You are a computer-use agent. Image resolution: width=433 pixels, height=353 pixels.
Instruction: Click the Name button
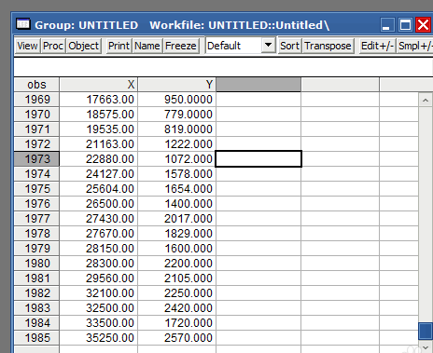click(147, 46)
